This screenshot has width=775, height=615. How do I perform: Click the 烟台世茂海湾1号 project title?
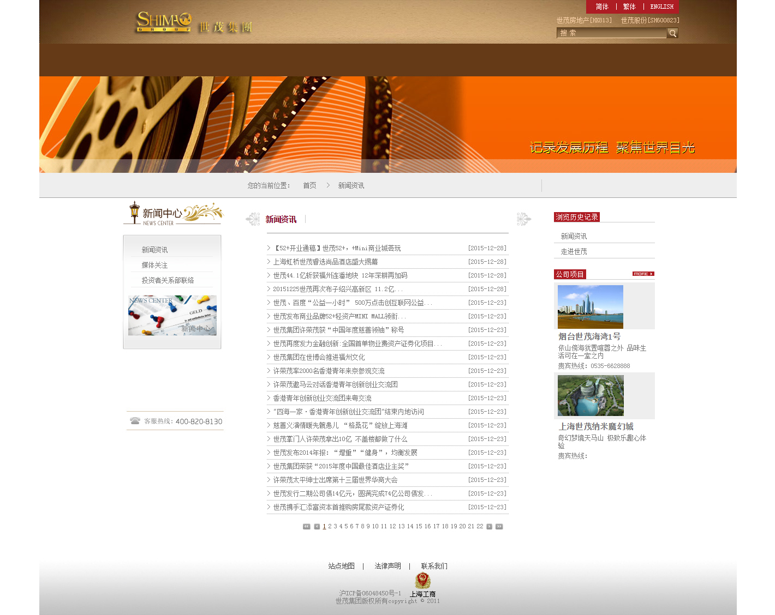589,336
